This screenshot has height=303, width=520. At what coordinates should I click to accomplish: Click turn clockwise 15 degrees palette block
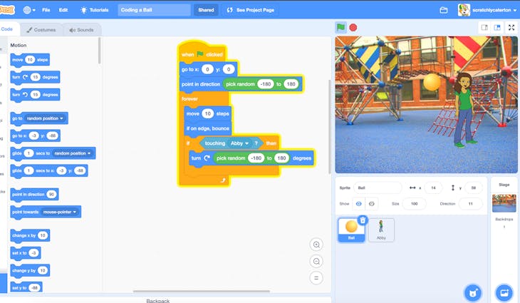[x=35, y=77]
